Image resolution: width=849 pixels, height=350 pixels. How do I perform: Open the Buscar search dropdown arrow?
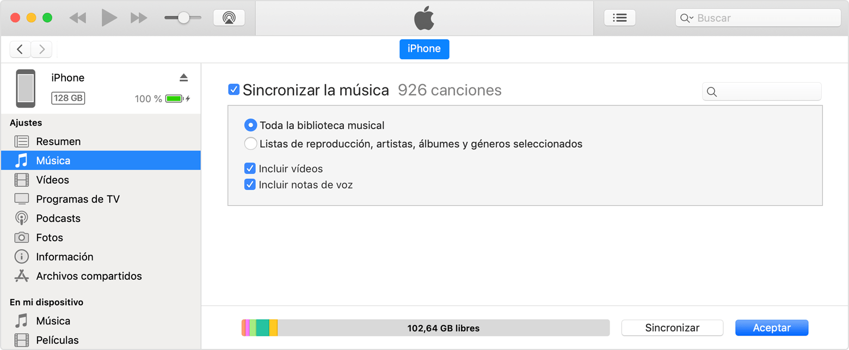point(687,18)
